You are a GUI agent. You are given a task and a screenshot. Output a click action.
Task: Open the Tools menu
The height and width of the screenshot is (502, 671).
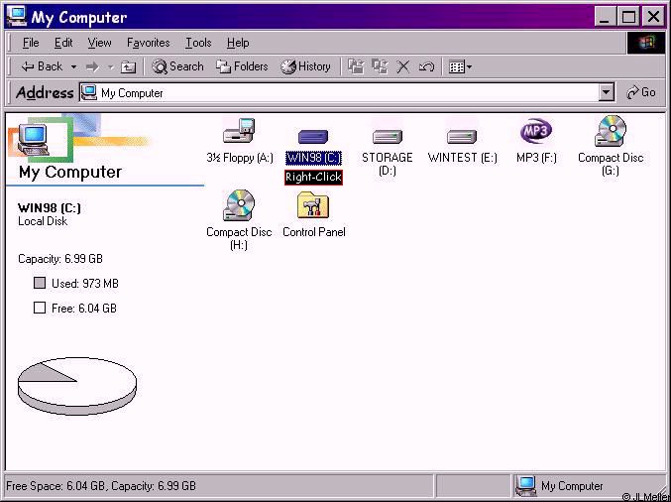(x=198, y=43)
